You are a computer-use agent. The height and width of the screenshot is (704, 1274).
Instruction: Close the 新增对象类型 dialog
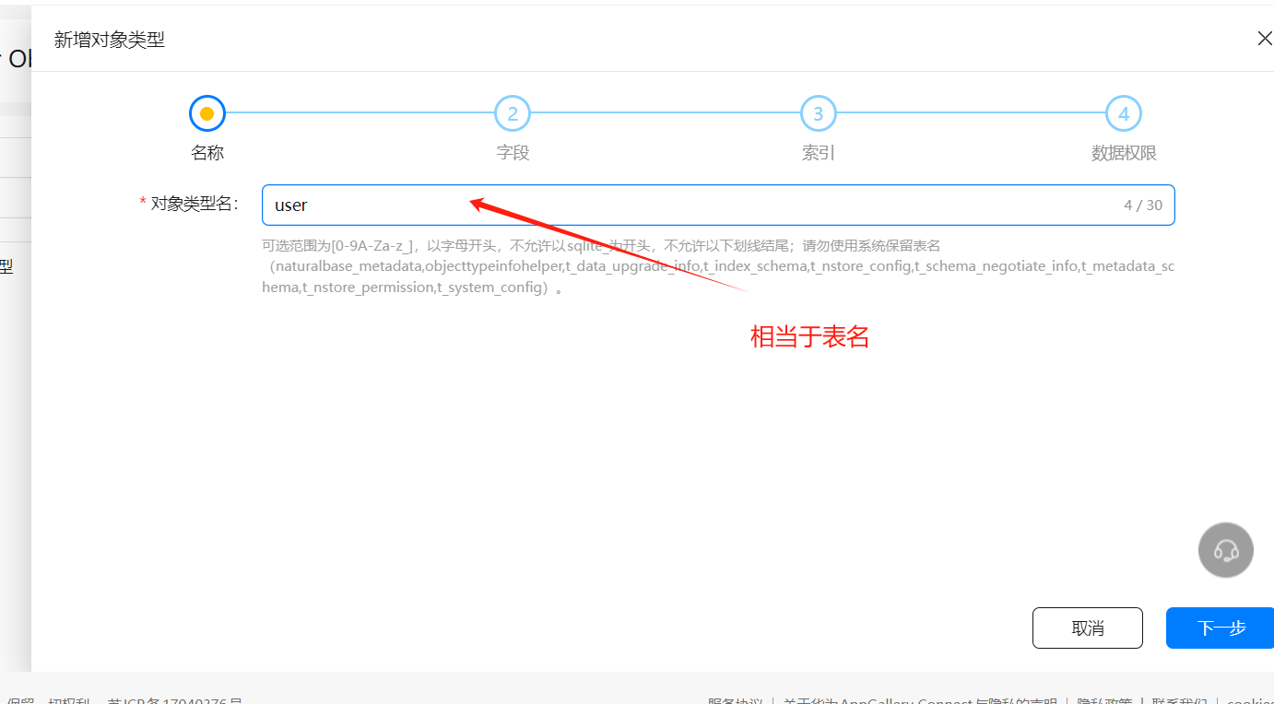click(x=1264, y=39)
